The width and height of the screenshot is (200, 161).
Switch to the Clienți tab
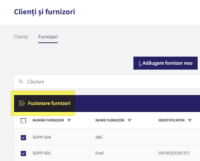pos(21,37)
